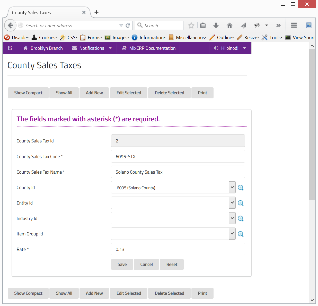Screen dimensions: 318x306
Task: Open the bookmarks list icon
Action: tap(203, 25)
